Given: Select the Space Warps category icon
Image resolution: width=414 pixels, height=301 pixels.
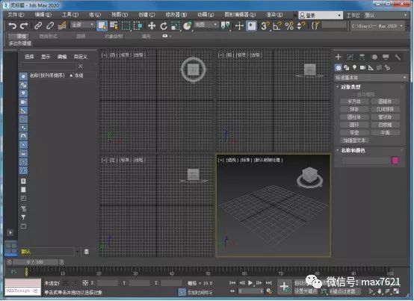Looking at the screenshot, I should click(x=379, y=68).
